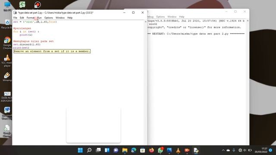
Task: Click the 'for i in (set) :' line
Action: point(26,31)
